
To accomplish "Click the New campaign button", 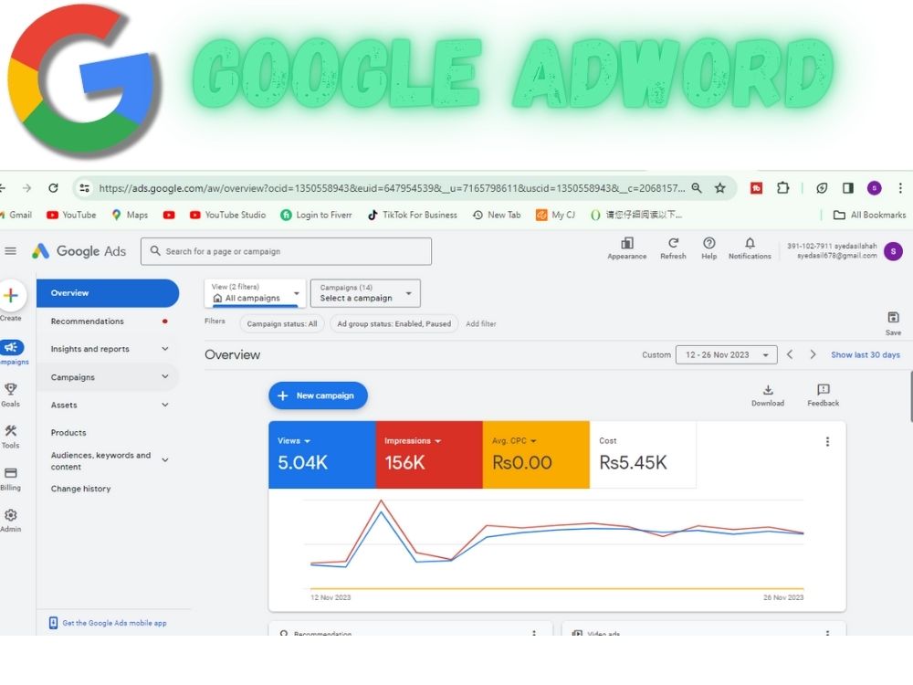I will (x=318, y=395).
